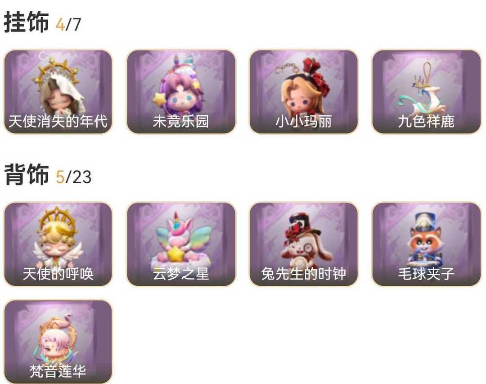Click the 兔先生的时钟 name label
The height and width of the screenshot is (384, 486).
tap(303, 274)
